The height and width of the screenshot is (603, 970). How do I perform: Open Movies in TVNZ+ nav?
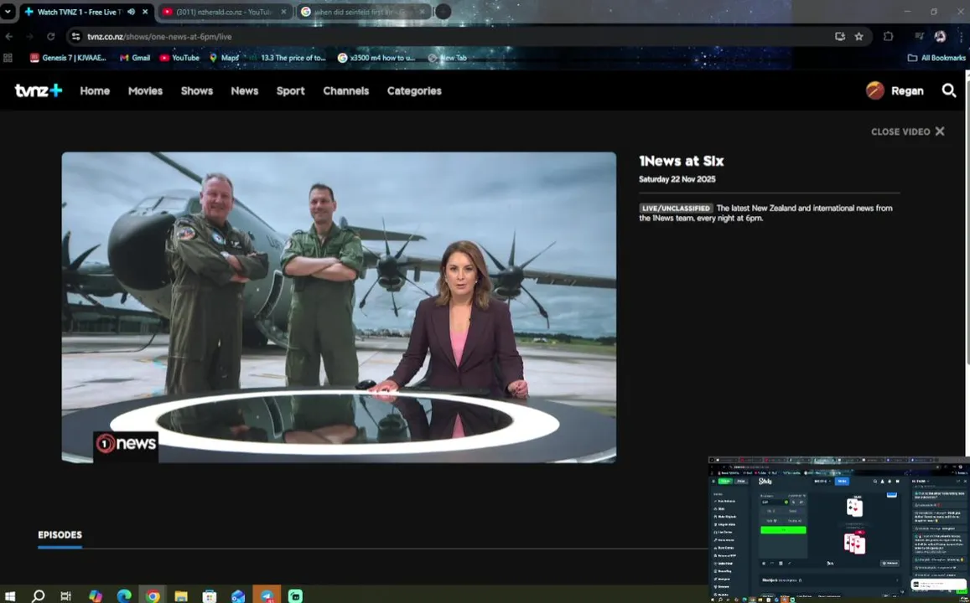click(x=145, y=90)
